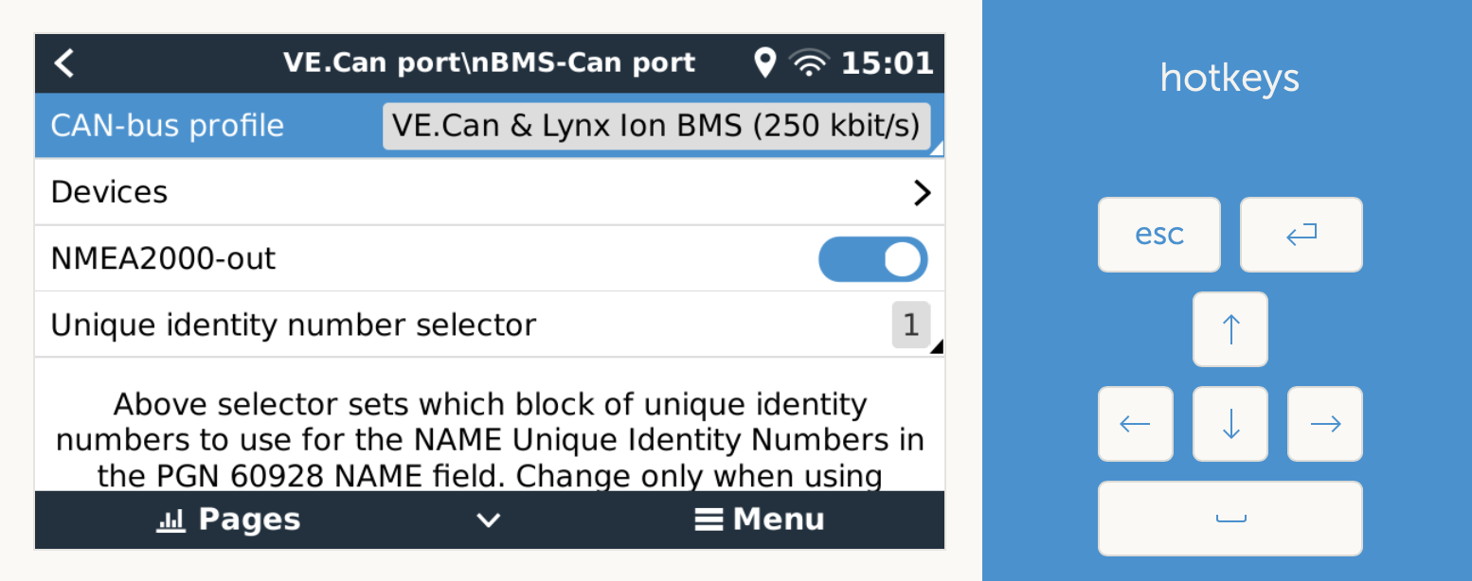
Task: Toggle the NMEA2000-out switch
Action: (x=872, y=259)
